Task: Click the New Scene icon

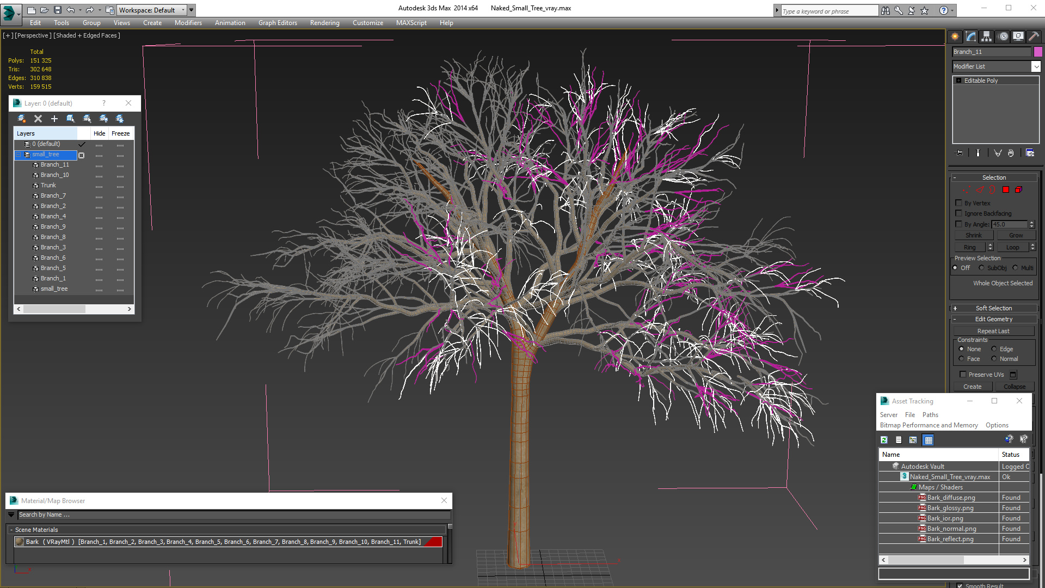Action: [32, 10]
